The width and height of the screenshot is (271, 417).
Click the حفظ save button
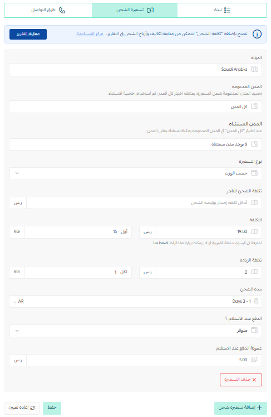[x=52, y=408]
